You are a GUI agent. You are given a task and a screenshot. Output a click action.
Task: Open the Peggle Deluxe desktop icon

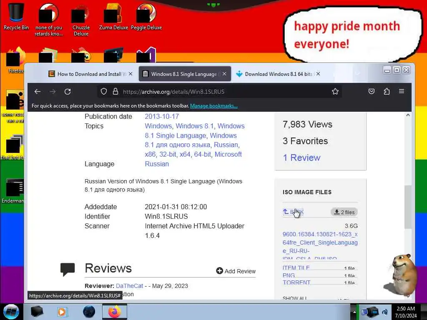point(146,17)
